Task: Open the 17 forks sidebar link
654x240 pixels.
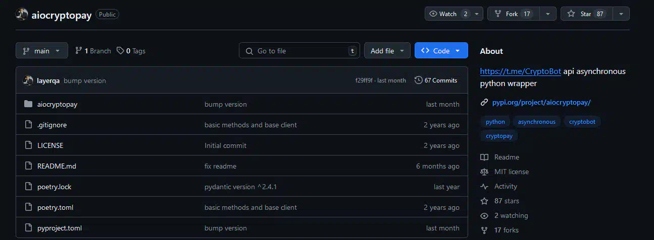Action: point(507,230)
